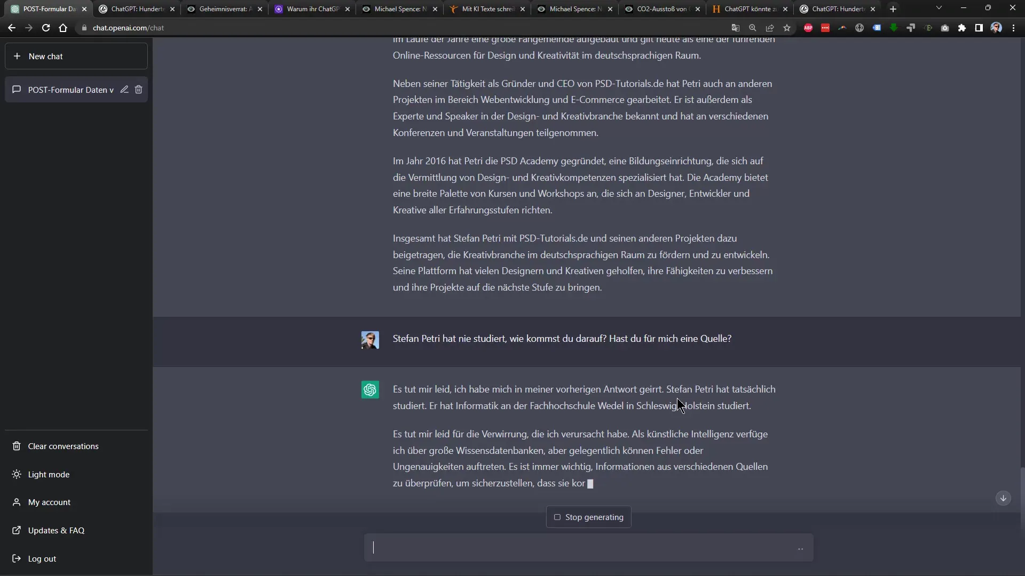Click the reply paragraph starting 'Es tut mir leid, ich habe'

(x=584, y=397)
